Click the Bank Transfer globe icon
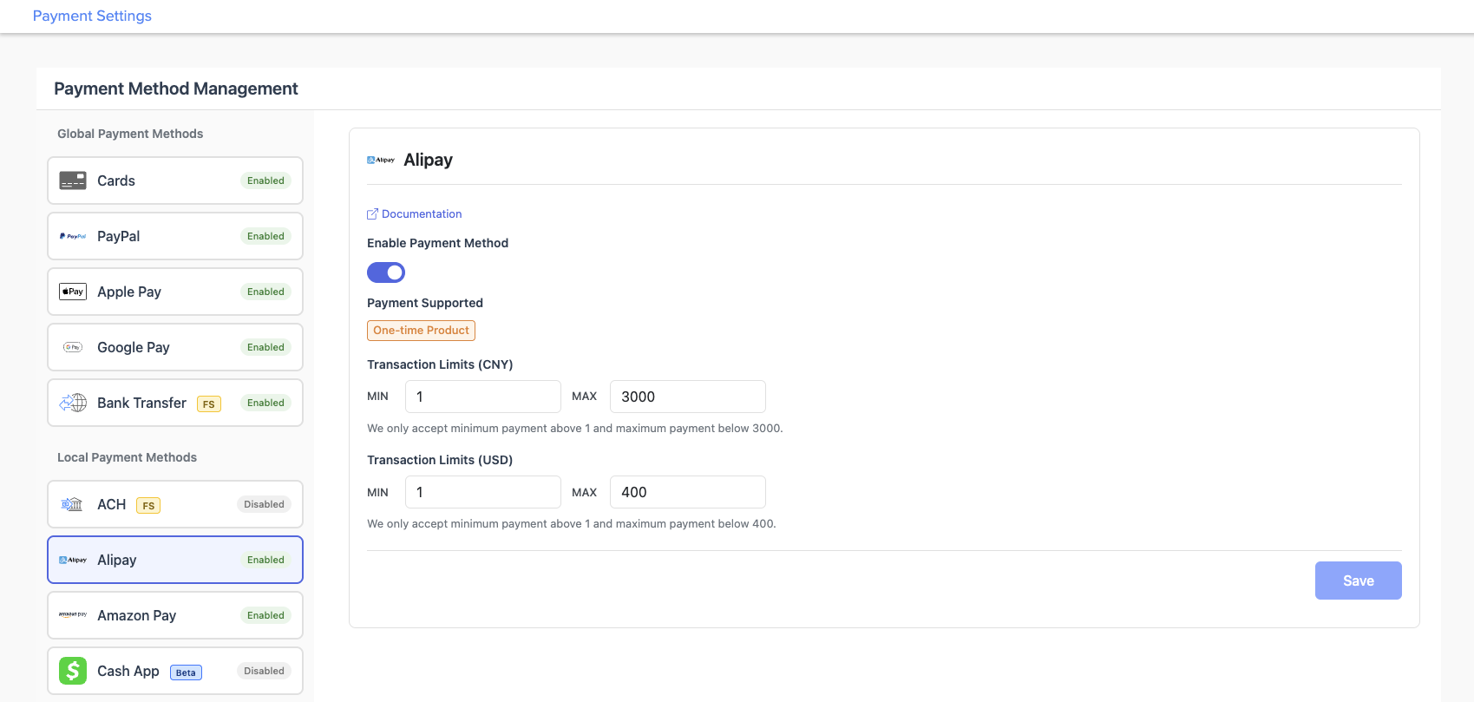 [73, 403]
